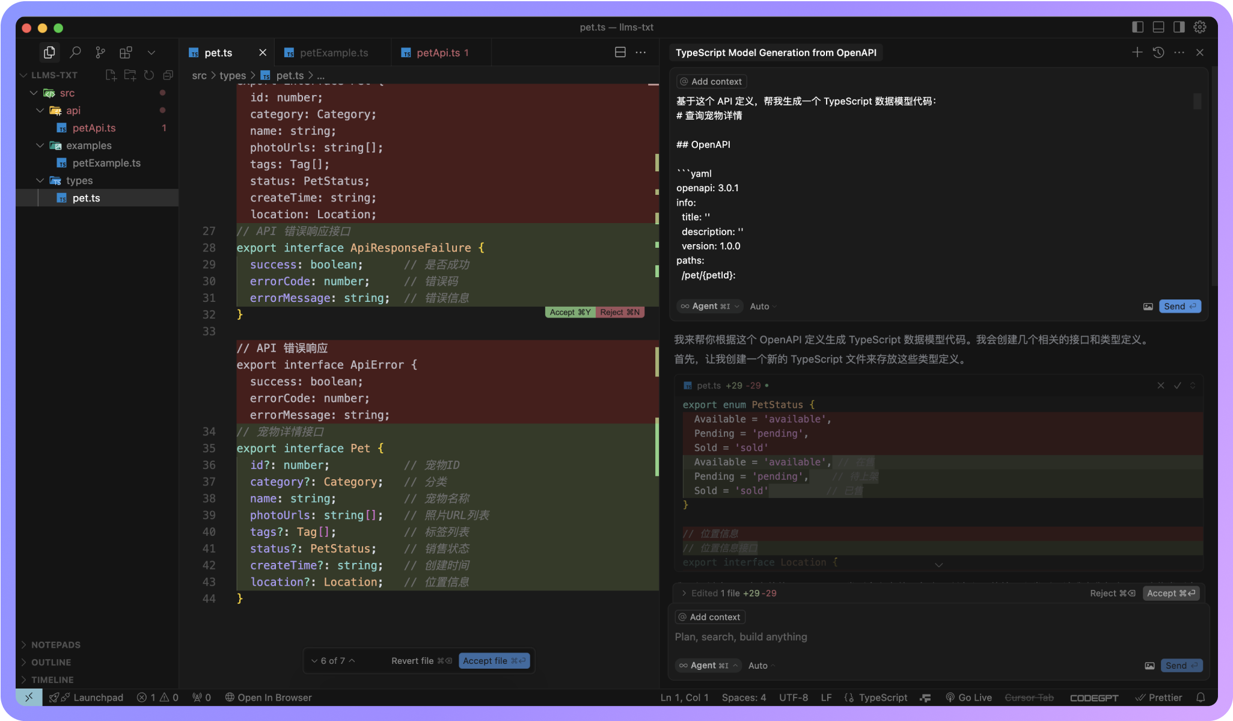This screenshot has height=721, width=1233.
Task: Switch to petExample.ts tab
Action: [334, 53]
